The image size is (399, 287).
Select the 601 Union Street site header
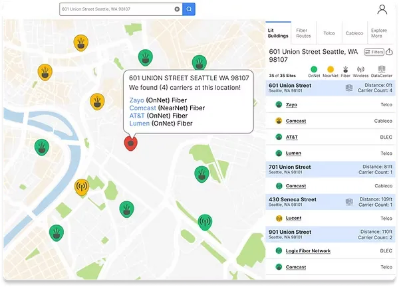(x=331, y=88)
